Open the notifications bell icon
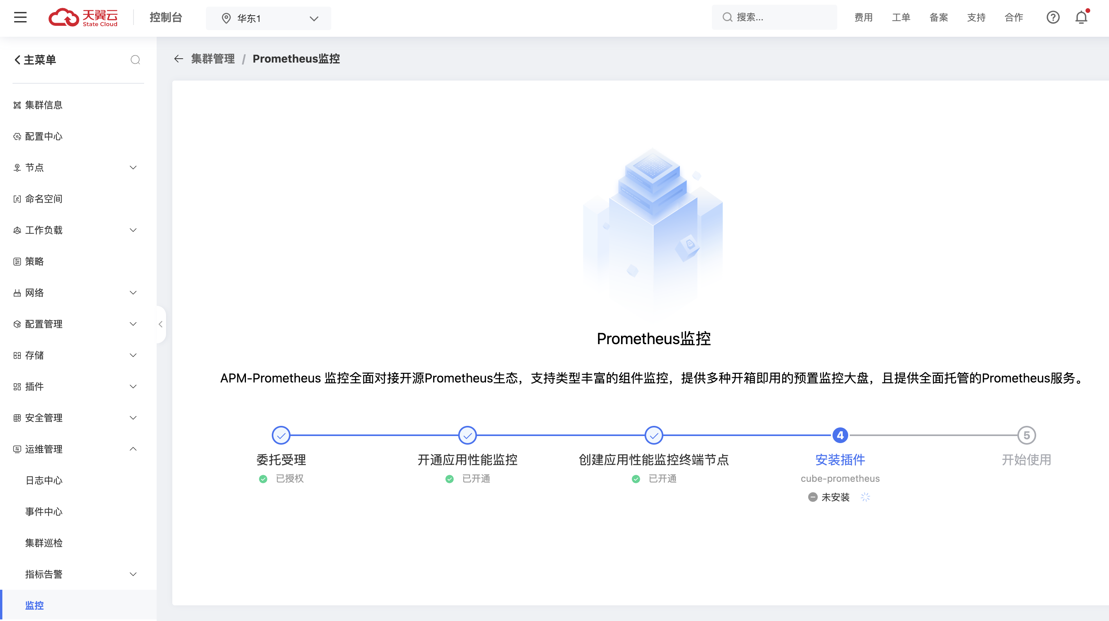The image size is (1109, 621). pyautogui.click(x=1081, y=18)
